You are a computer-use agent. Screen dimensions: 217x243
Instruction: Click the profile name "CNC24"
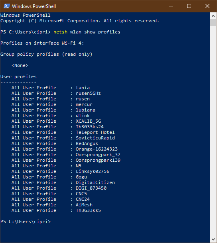(x=83, y=199)
